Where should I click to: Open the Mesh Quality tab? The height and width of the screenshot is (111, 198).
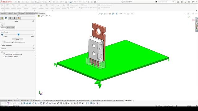[11, 27]
